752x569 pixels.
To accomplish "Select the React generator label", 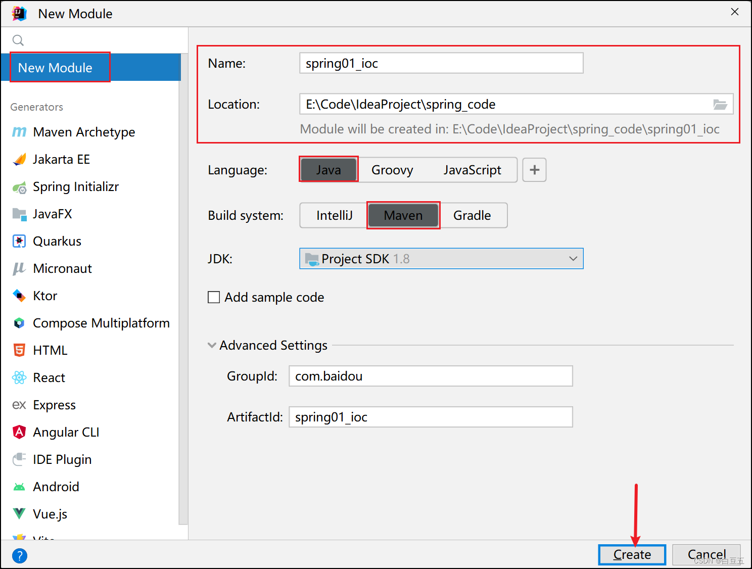I will tap(49, 378).
